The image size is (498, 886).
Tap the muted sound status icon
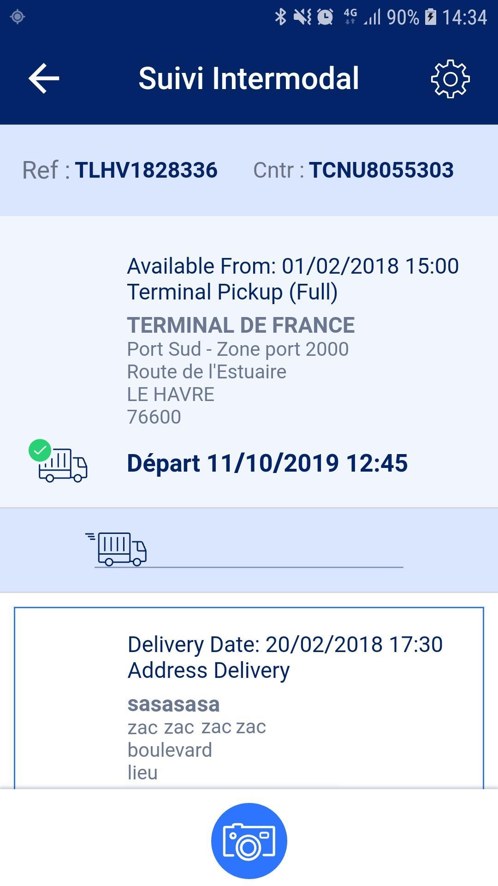(302, 17)
